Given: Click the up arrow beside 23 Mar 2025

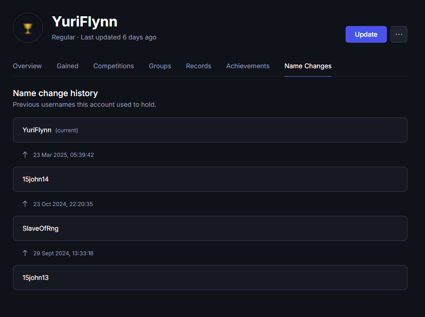Looking at the screenshot, I should (25, 155).
